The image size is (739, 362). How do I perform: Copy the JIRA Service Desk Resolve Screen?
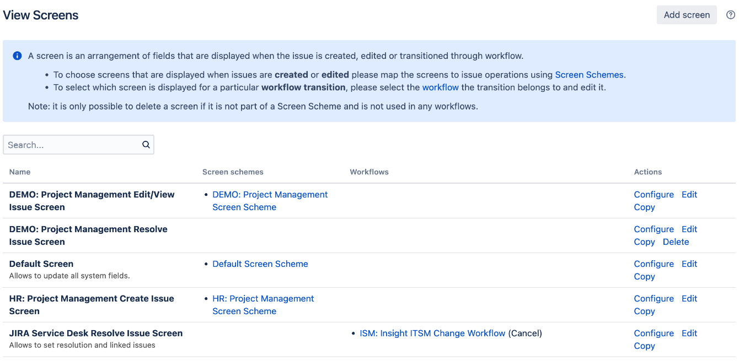point(644,346)
